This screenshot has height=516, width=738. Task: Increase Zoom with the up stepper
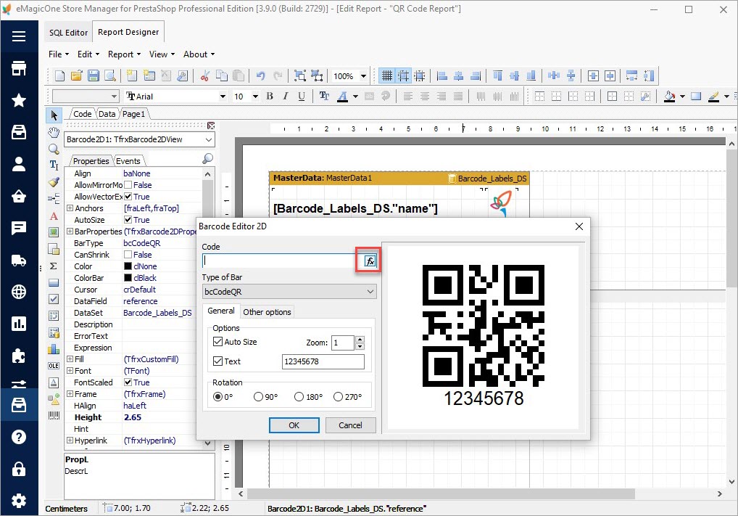point(360,340)
